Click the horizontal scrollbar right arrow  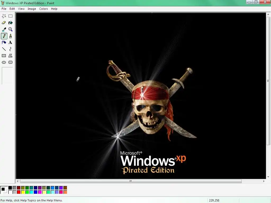click(264, 181)
